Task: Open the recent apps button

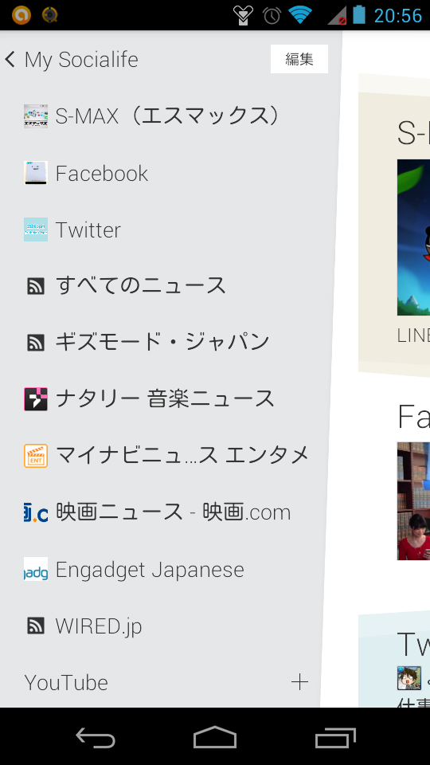Action: pos(335,736)
